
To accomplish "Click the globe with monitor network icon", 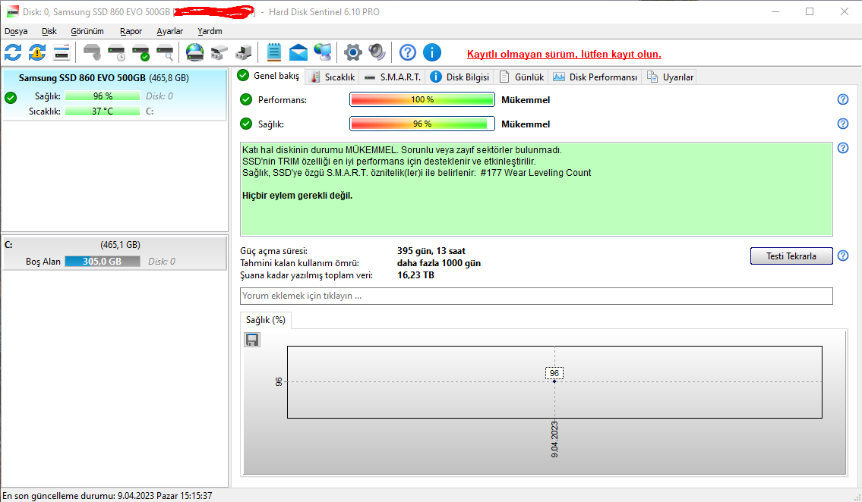I will pyautogui.click(x=323, y=52).
